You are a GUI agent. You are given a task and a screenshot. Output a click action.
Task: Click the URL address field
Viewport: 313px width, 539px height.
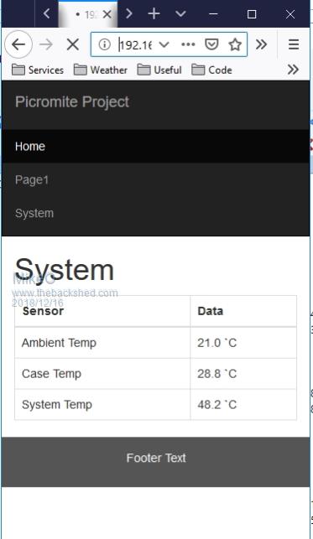pos(135,44)
